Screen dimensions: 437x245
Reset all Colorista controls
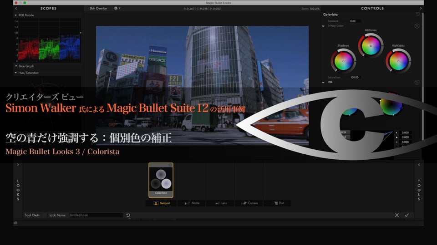pyautogui.click(x=417, y=14)
